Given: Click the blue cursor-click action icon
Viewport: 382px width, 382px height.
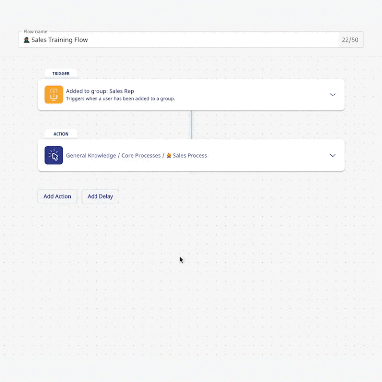Looking at the screenshot, I should click(54, 155).
